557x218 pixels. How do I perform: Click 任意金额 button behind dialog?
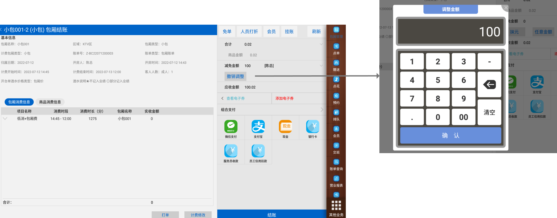tap(543, 32)
